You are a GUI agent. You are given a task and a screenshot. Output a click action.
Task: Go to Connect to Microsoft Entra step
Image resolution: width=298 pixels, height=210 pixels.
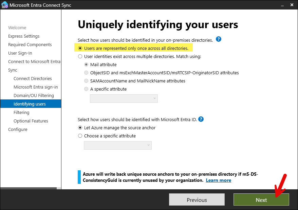[x=34, y=61]
